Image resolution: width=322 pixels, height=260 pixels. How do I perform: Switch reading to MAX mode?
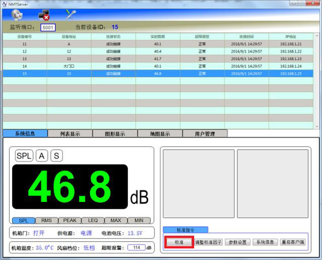115,220
